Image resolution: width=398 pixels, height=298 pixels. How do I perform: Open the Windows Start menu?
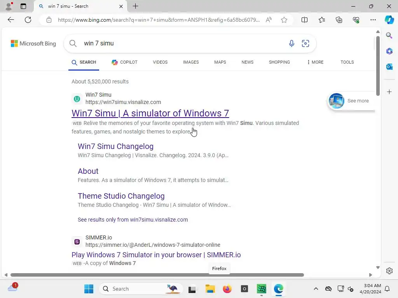coord(89,289)
